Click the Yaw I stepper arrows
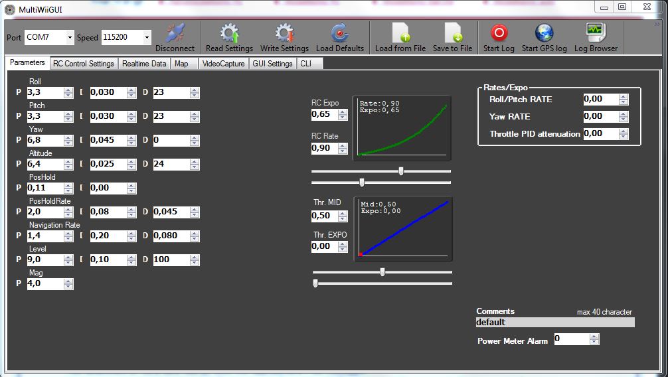 pyautogui.click(x=131, y=140)
